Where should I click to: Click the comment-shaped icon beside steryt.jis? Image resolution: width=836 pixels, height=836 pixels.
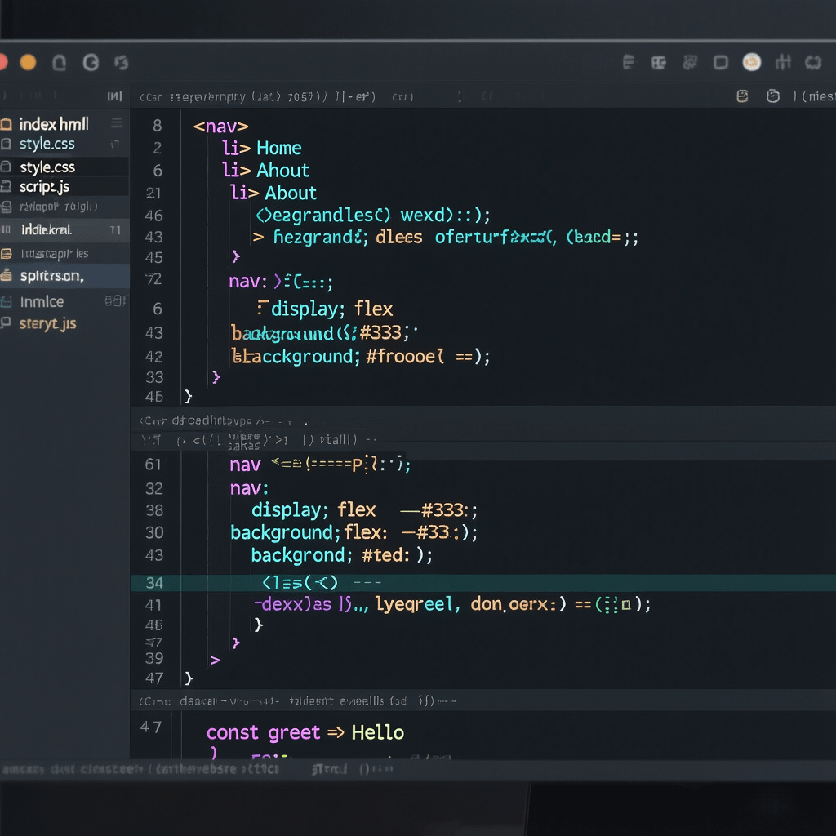(x=6, y=322)
